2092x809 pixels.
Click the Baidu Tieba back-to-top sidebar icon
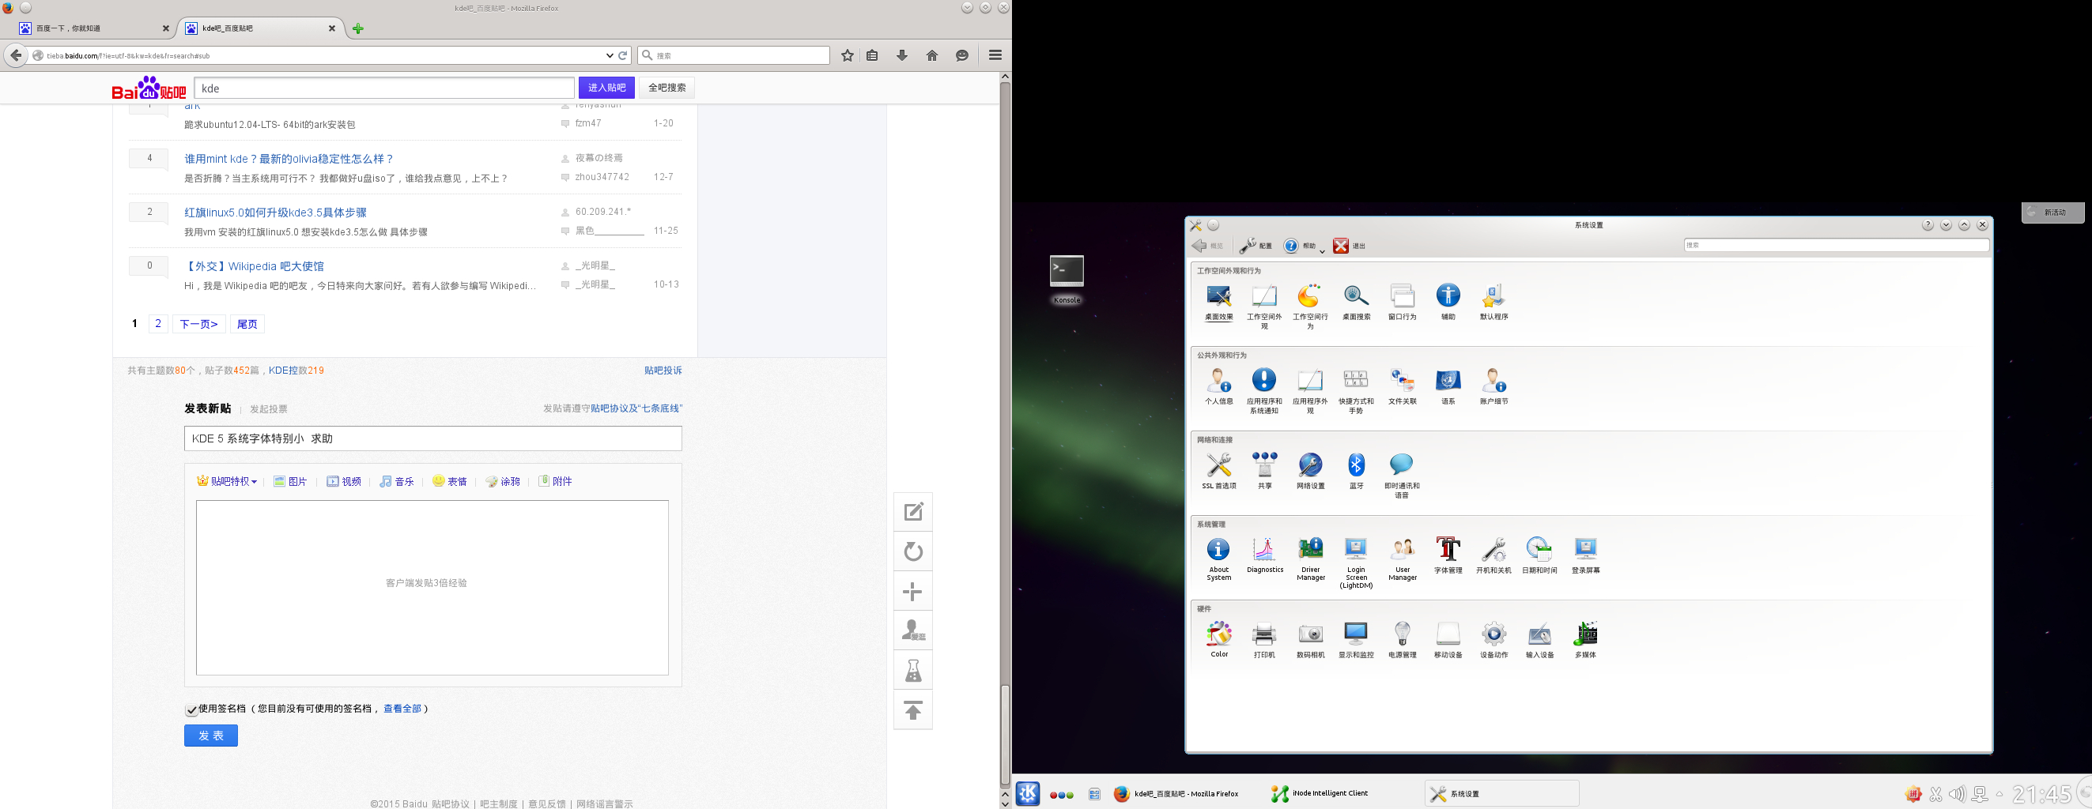(x=913, y=710)
